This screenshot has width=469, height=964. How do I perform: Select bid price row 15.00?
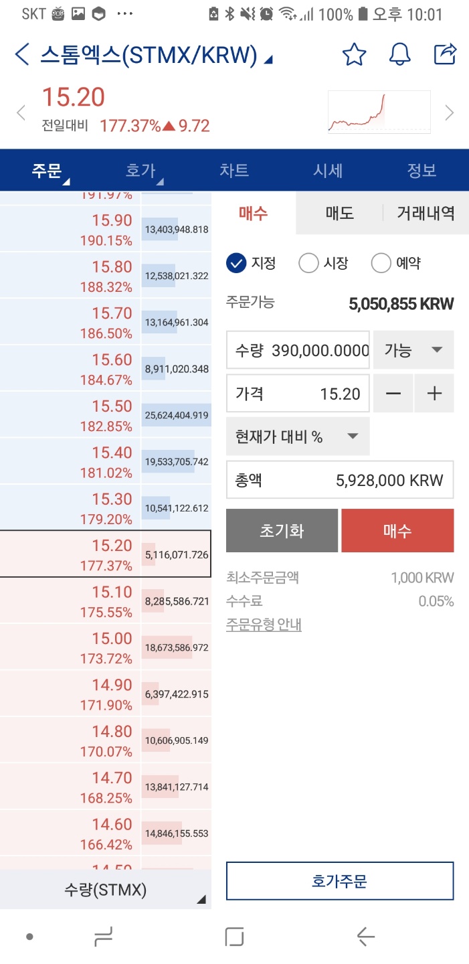pyautogui.click(x=106, y=647)
